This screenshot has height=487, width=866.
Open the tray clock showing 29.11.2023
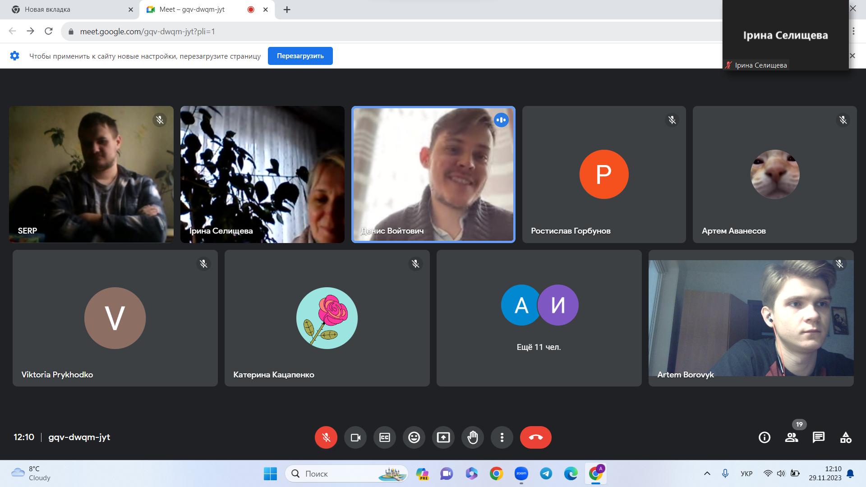(825, 473)
